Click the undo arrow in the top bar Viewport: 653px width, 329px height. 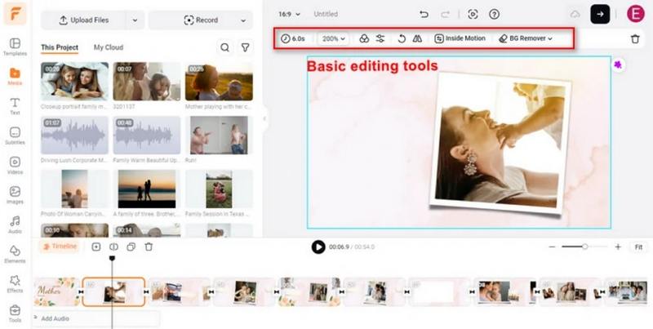pyautogui.click(x=424, y=14)
